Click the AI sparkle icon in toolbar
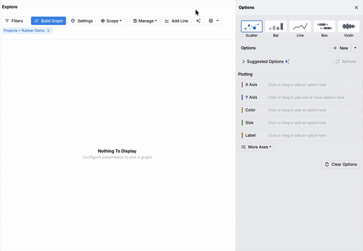 tap(198, 21)
